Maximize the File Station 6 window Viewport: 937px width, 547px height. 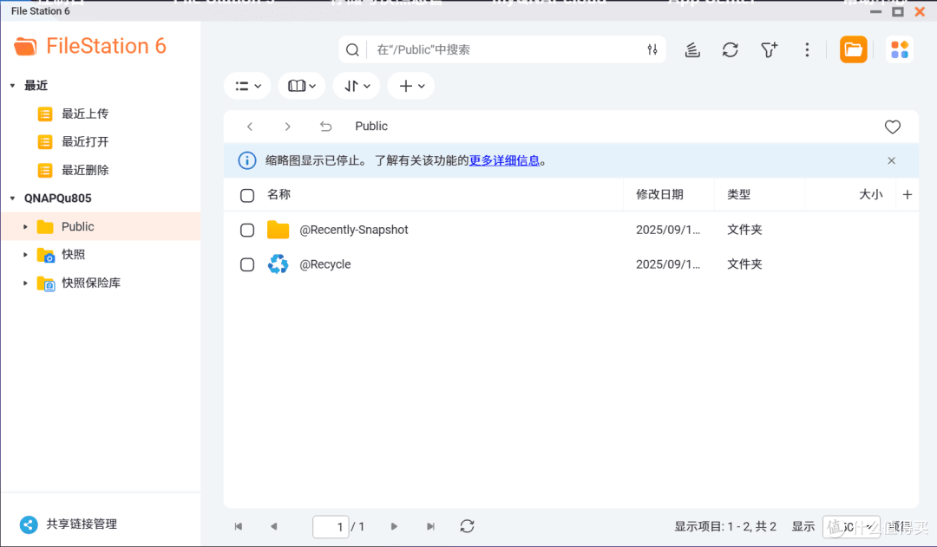[898, 11]
